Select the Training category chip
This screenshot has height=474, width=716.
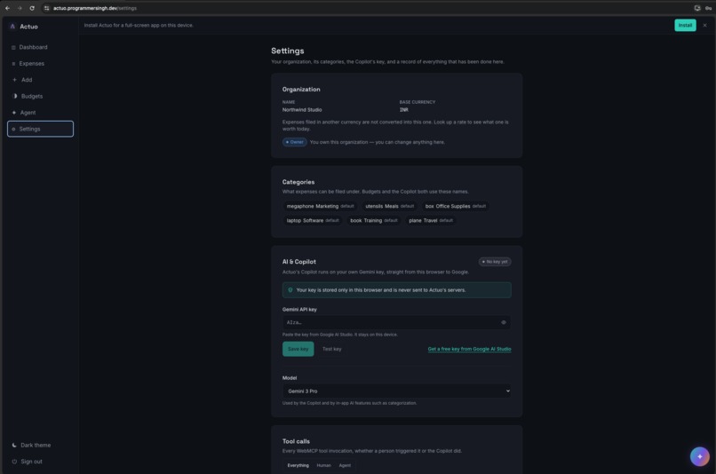373,220
